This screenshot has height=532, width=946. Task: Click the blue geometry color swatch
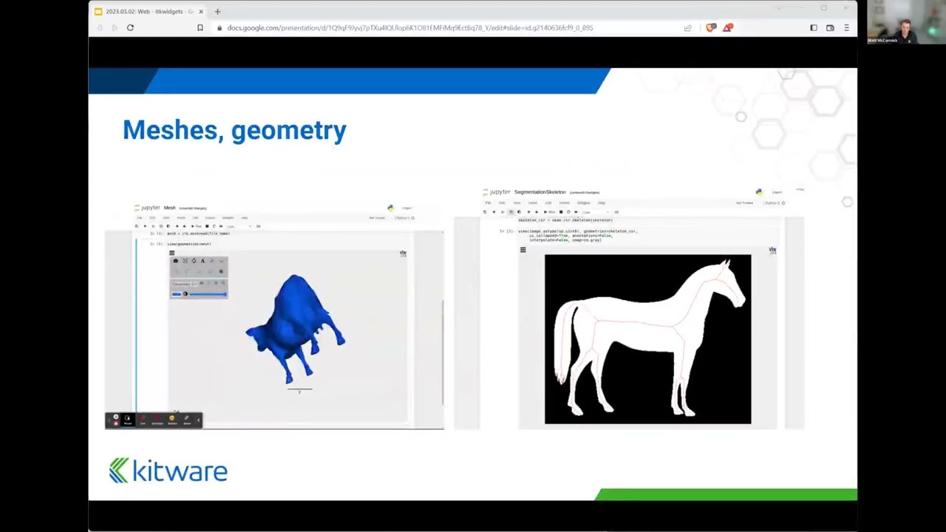tap(176, 294)
